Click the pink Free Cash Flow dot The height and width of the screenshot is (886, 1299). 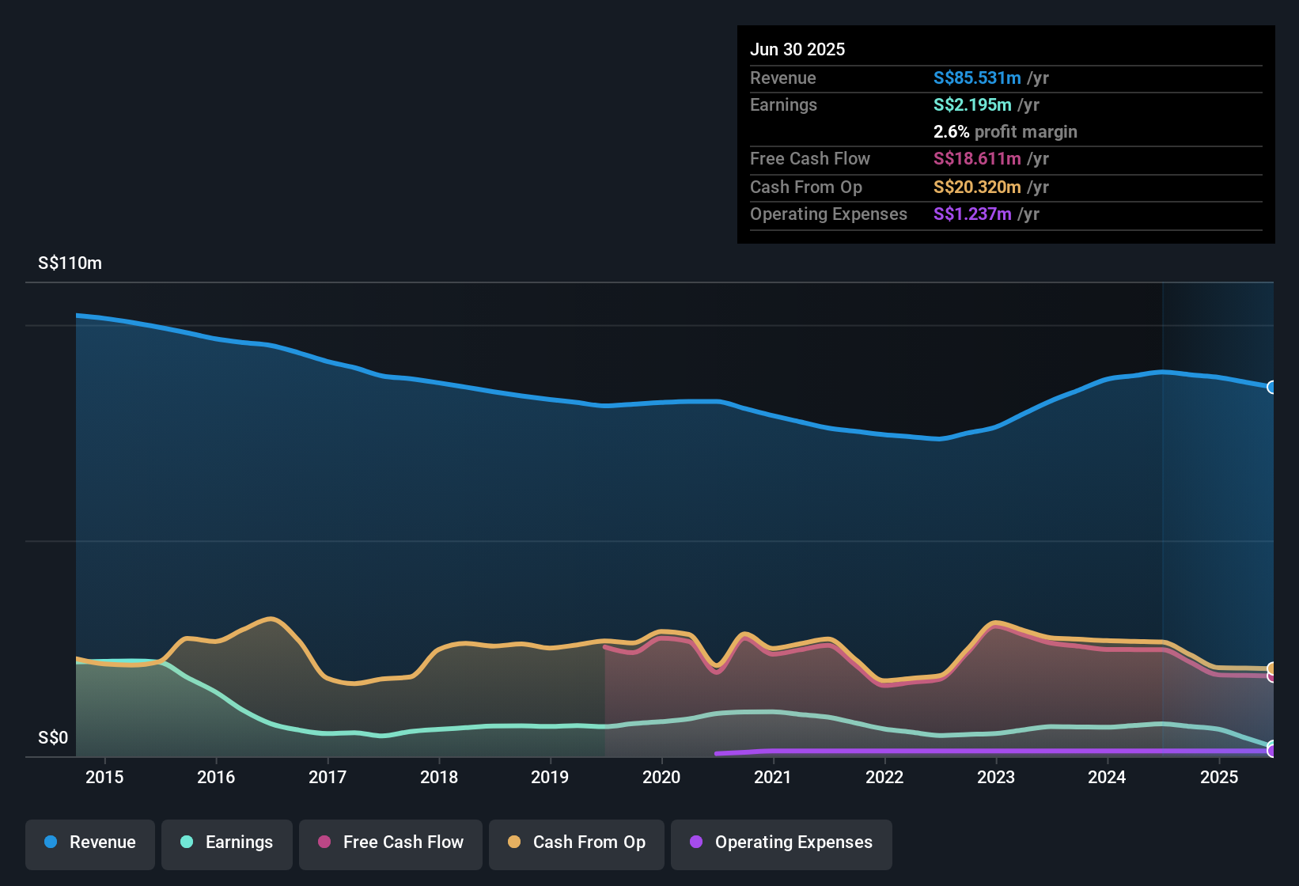point(324,842)
